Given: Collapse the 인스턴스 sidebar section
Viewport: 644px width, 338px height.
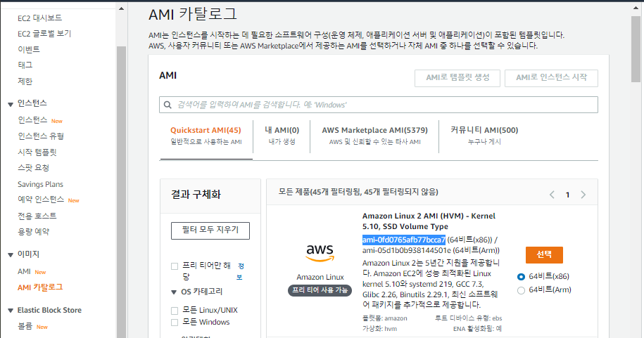Looking at the screenshot, I should tap(11, 104).
